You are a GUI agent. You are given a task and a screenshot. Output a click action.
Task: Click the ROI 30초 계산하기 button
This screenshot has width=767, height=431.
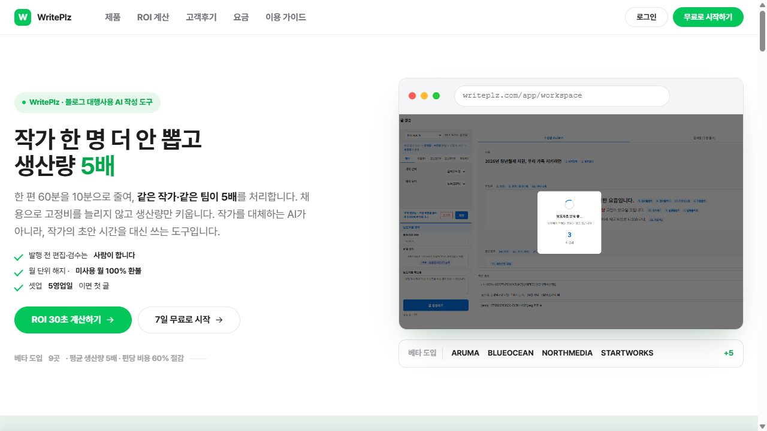click(x=73, y=320)
